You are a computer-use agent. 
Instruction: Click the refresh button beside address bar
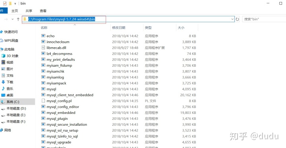tap(237, 19)
